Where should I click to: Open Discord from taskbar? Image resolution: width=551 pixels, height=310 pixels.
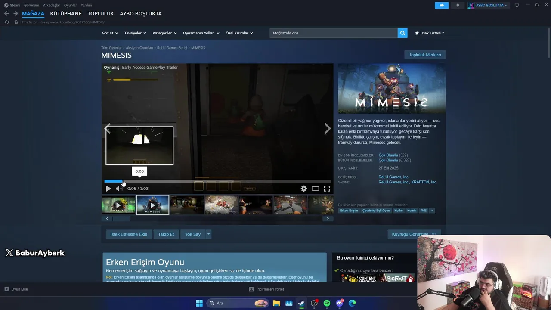pyautogui.click(x=340, y=303)
